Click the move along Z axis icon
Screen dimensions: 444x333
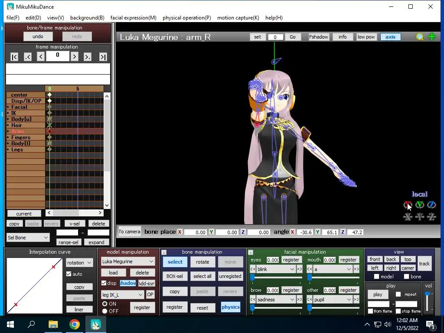[x=431, y=217]
